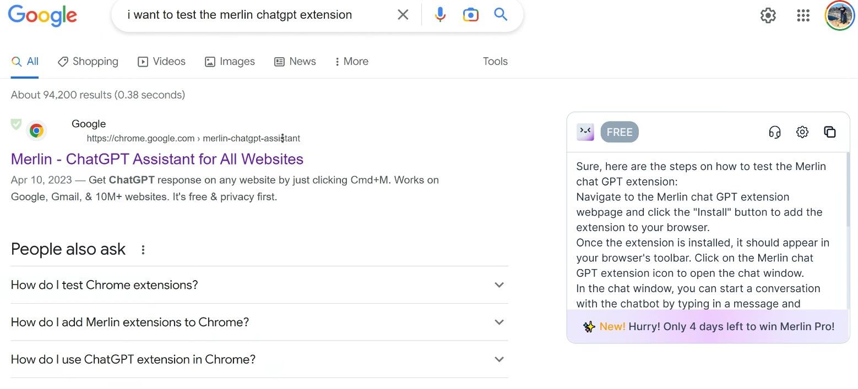Switch to the Videos tab
858x389 pixels.
[x=161, y=62]
